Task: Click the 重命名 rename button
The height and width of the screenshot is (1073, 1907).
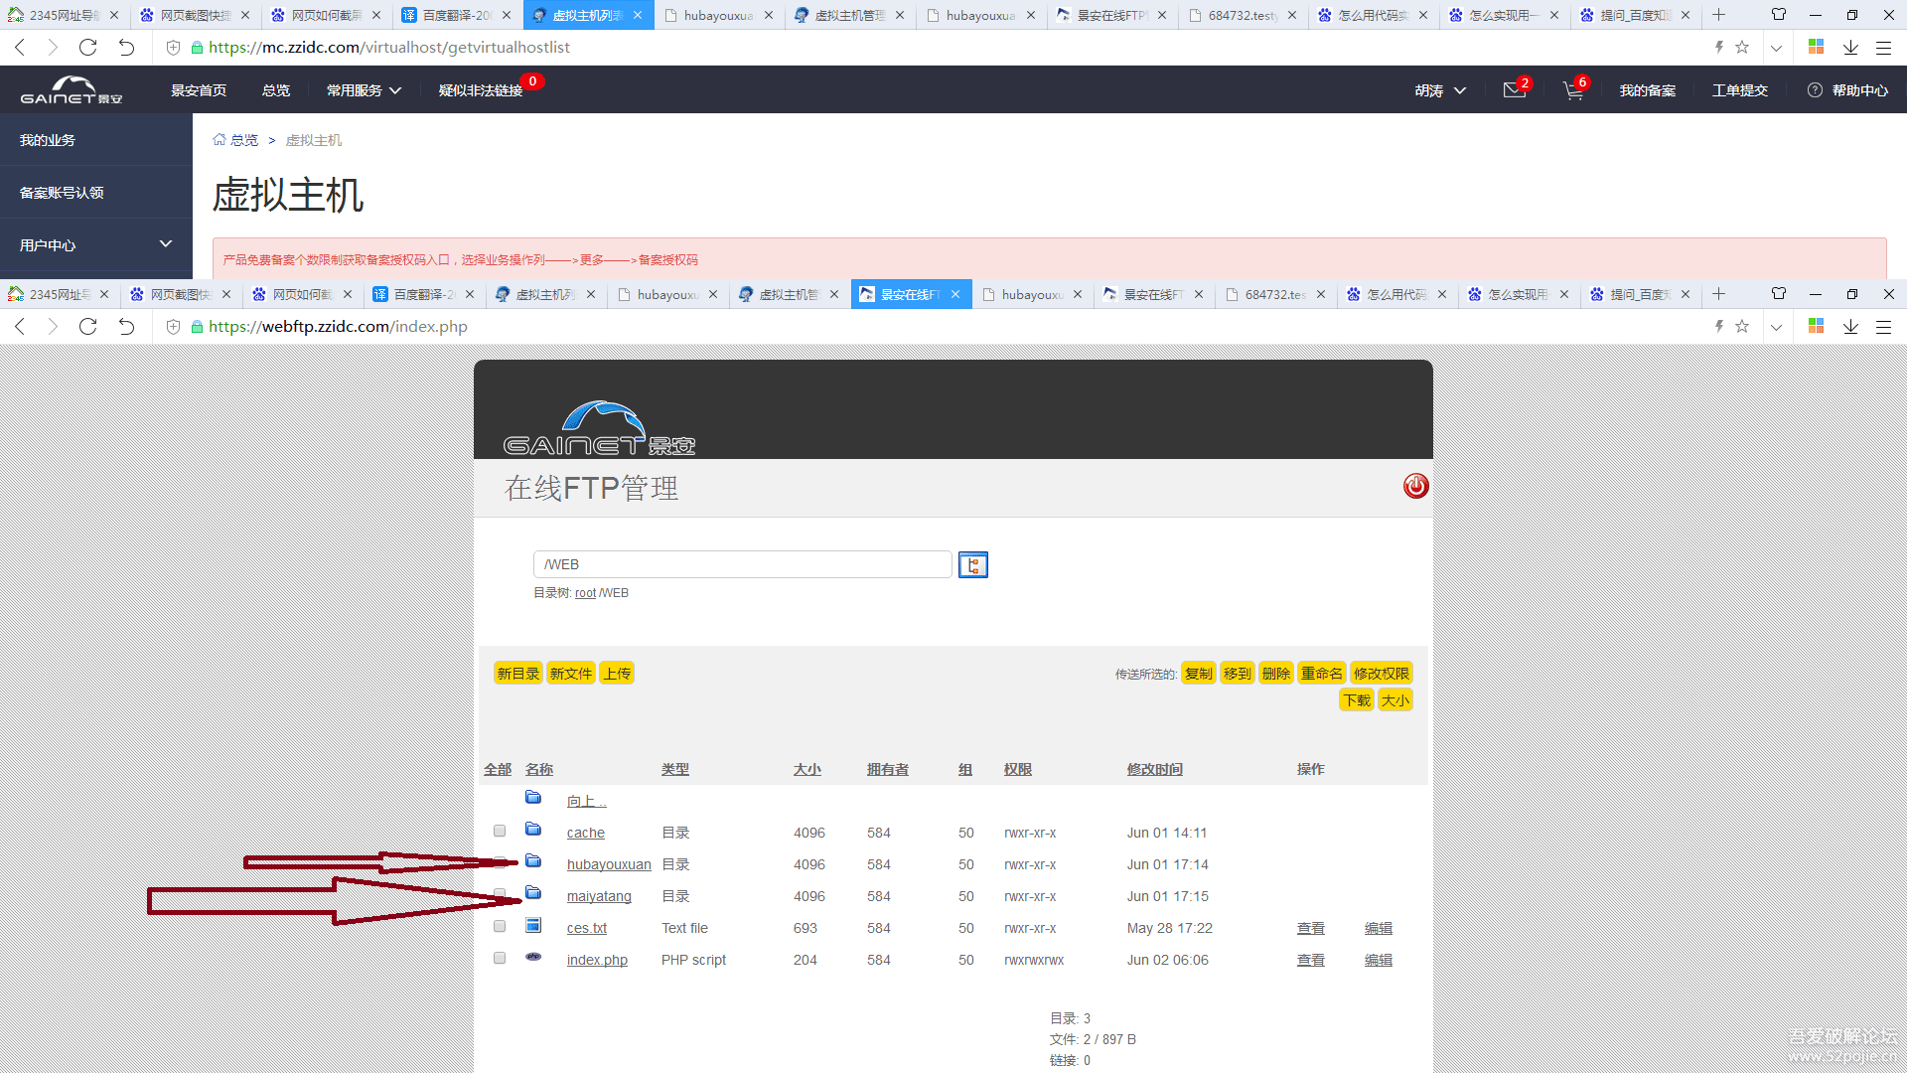Action: point(1322,674)
